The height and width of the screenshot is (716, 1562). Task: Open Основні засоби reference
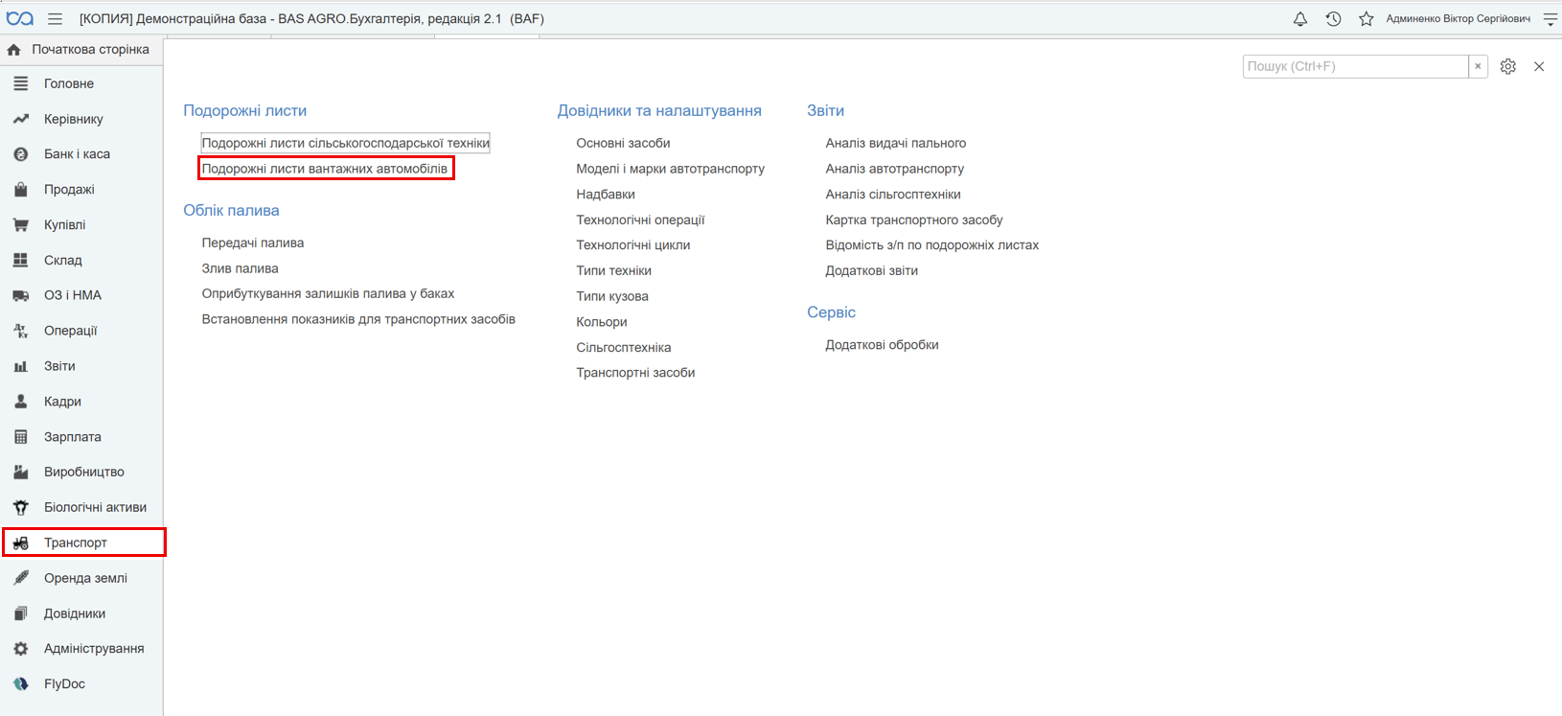pyautogui.click(x=623, y=143)
